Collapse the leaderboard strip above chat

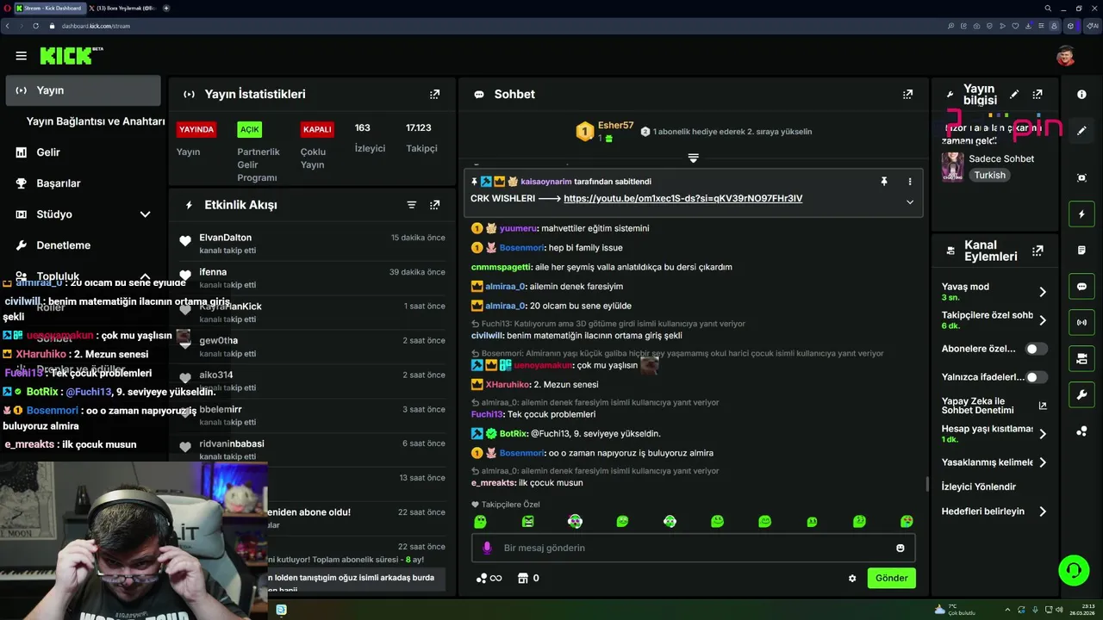pos(693,158)
